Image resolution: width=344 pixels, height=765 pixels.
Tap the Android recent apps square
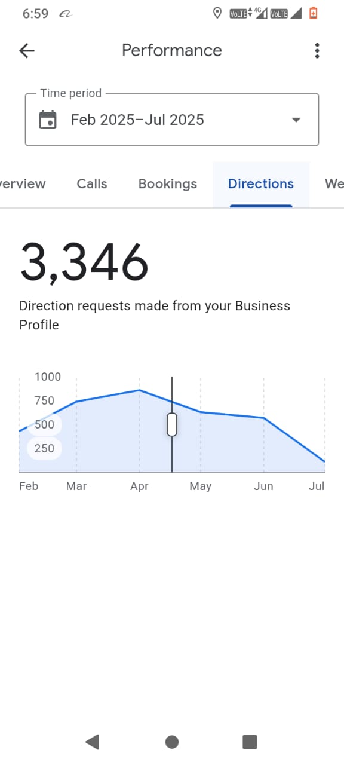tap(250, 742)
